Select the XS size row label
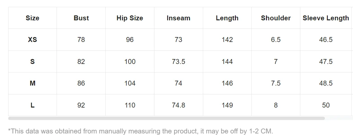 click(32, 40)
